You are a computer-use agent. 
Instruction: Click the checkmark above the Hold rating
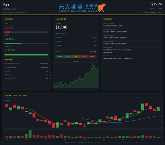tap(76, 54)
